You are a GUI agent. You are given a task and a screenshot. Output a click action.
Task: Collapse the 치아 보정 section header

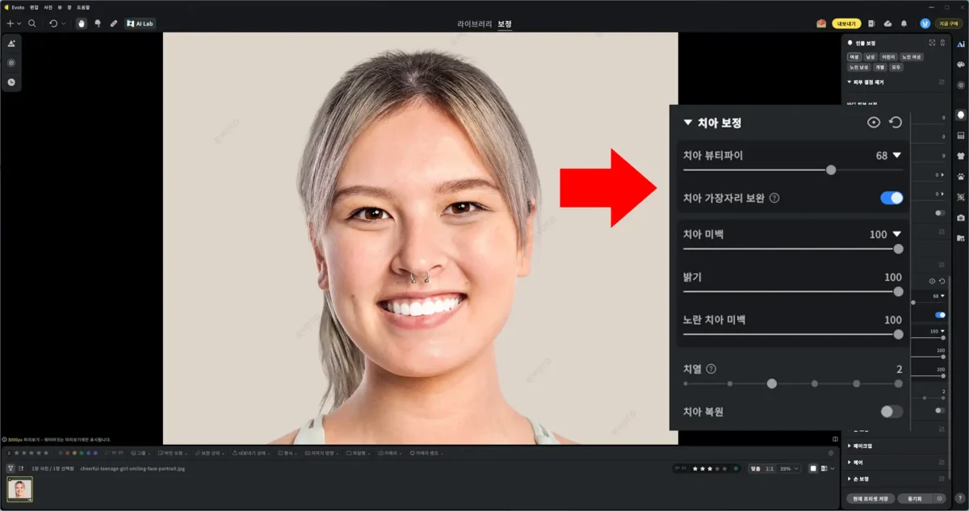pos(688,122)
